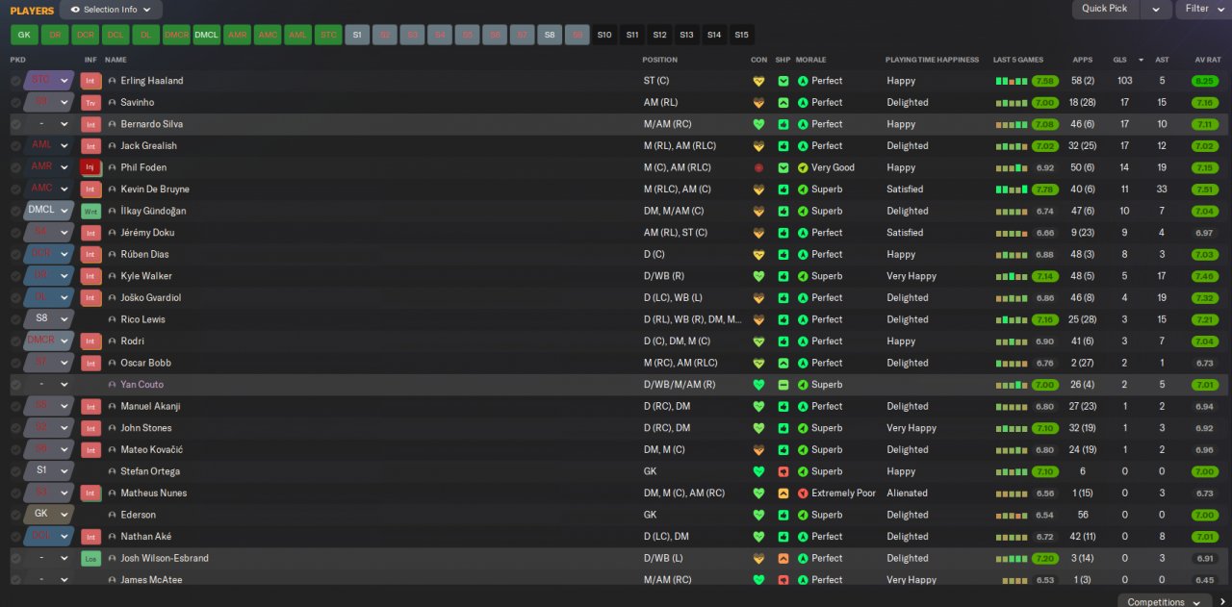Click the red sharpness icon in Stefan Ortega's row
The width and height of the screenshot is (1232, 607).
click(x=783, y=471)
